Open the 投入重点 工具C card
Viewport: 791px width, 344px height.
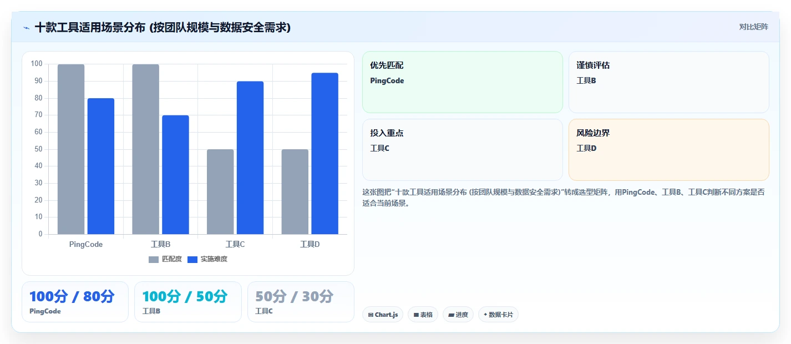coord(463,150)
